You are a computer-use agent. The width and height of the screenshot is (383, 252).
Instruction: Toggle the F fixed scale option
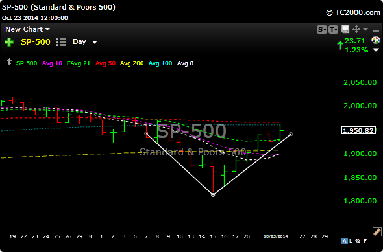[365, 241]
